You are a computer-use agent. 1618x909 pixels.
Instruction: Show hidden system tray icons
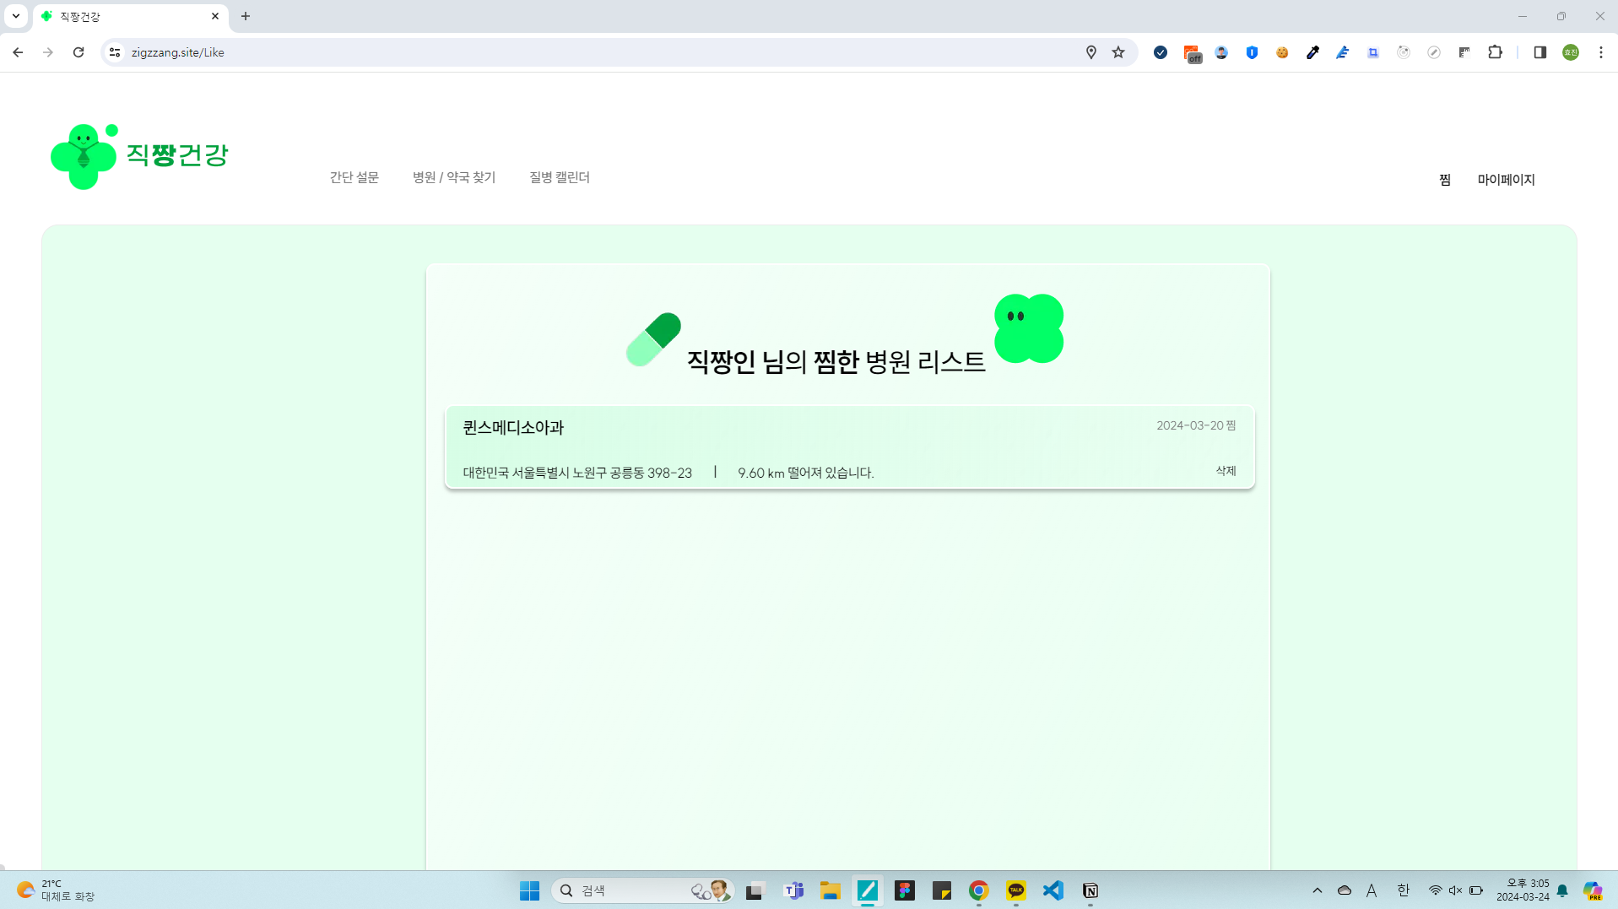(x=1317, y=890)
